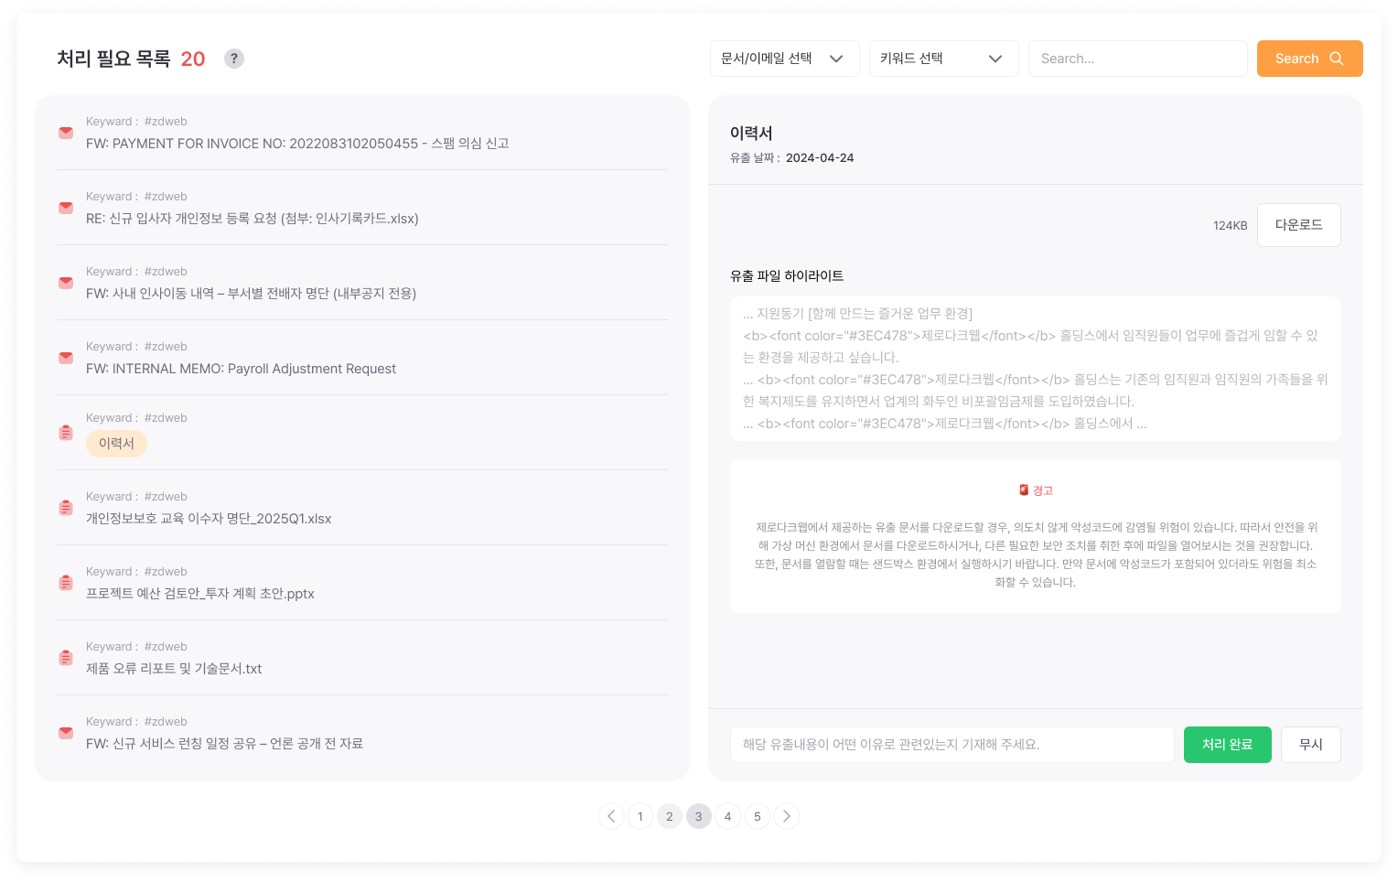Click mail icon beside 인사기록카드.xlsx email
Image resolution: width=1398 pixels, height=882 pixels.
click(66, 208)
